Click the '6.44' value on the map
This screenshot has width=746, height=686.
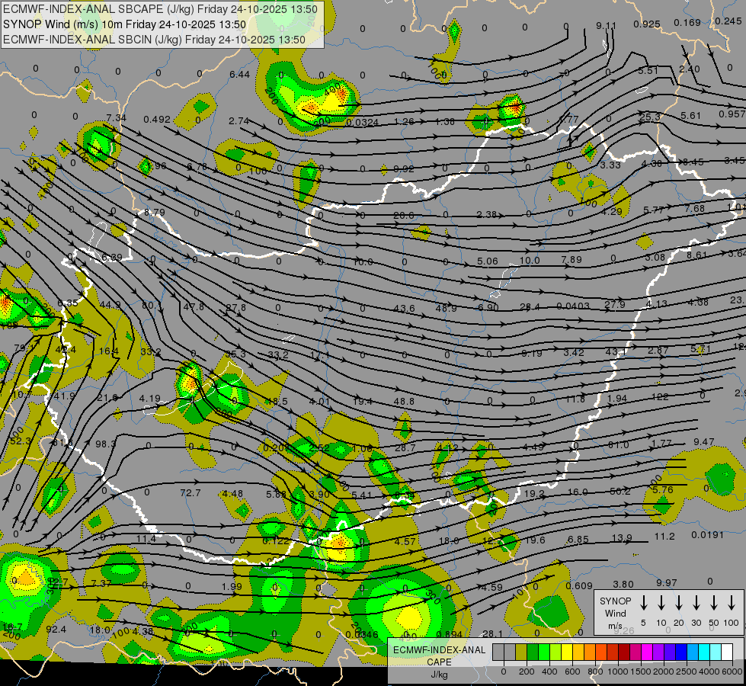(x=239, y=74)
